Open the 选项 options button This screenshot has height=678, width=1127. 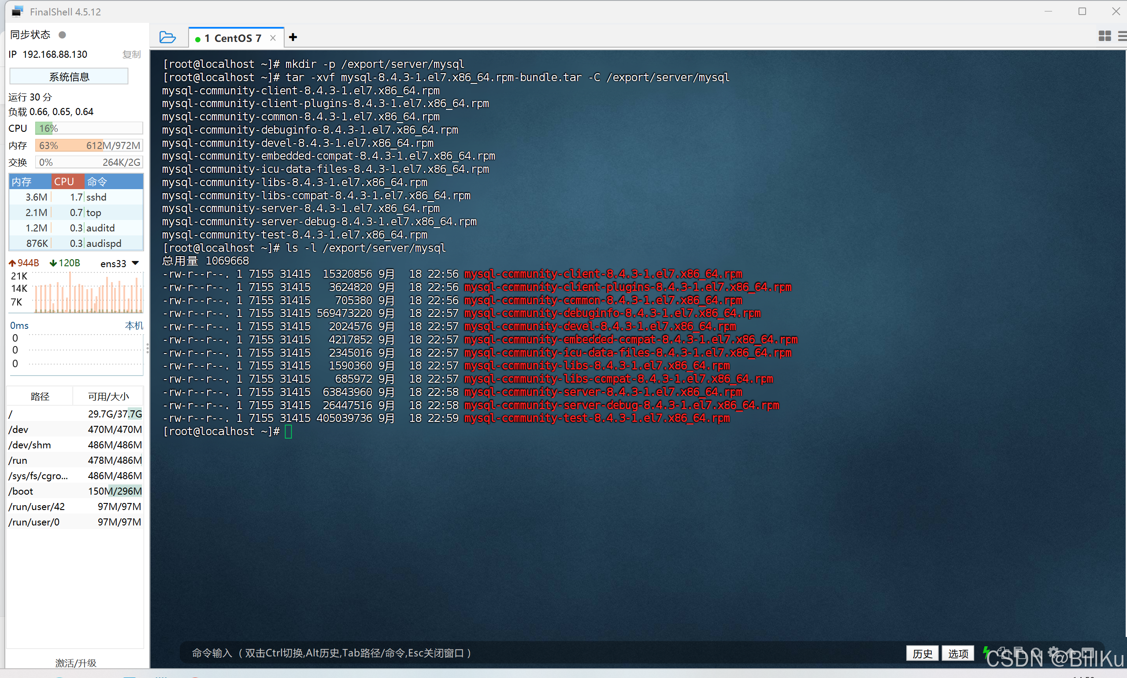pos(958,653)
